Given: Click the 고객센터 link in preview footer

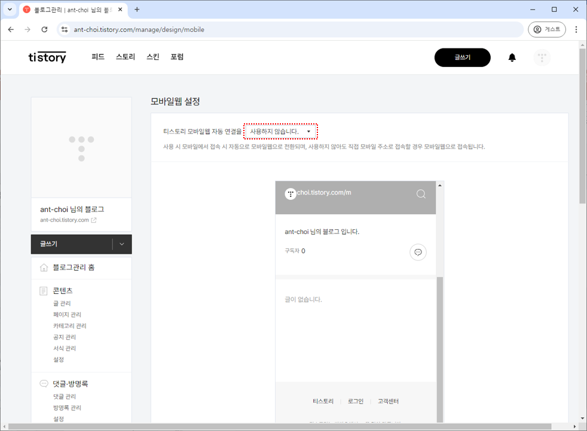Looking at the screenshot, I should [x=388, y=401].
